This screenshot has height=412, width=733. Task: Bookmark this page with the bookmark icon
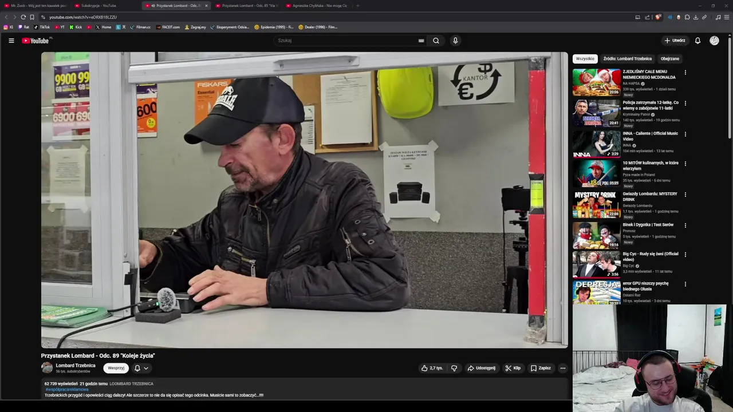coord(32,17)
